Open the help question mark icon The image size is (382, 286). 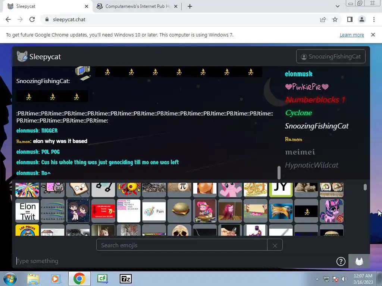coord(341,261)
